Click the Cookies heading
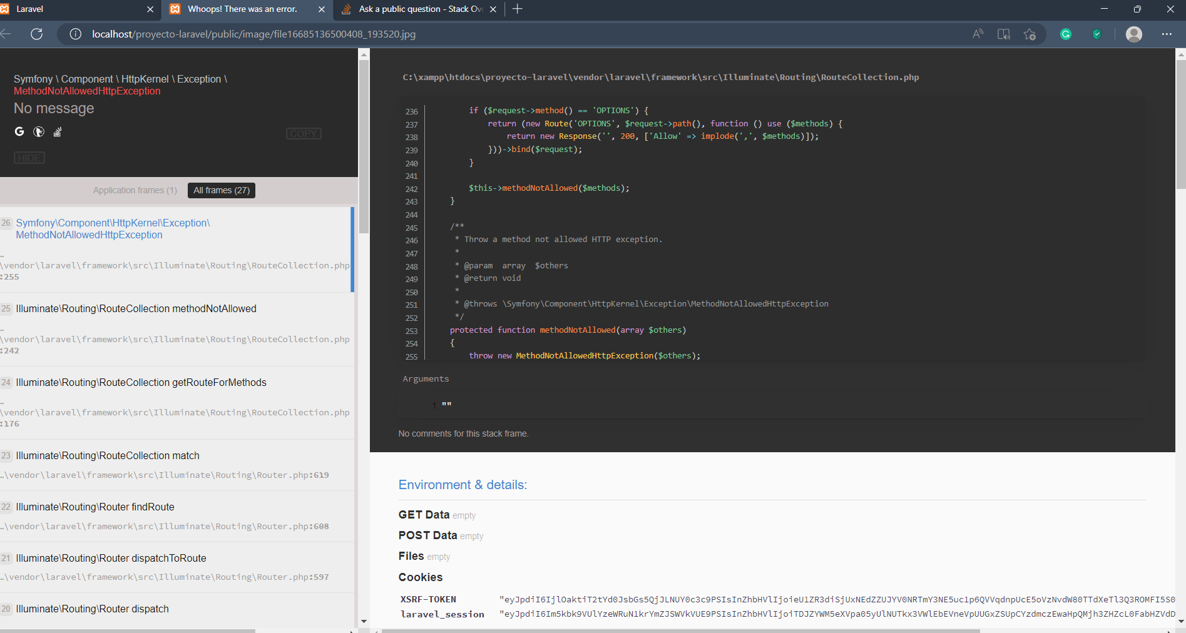Image resolution: width=1186 pixels, height=633 pixels. click(x=421, y=577)
